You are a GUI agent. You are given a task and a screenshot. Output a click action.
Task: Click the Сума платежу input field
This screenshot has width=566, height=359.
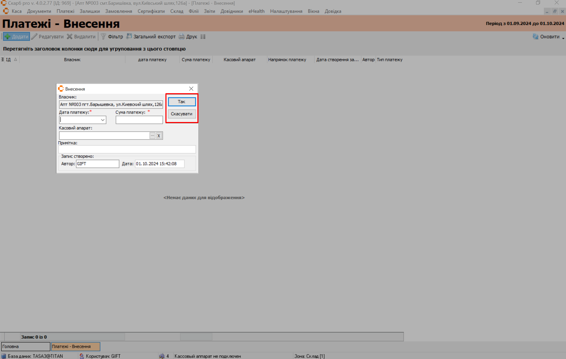139,120
